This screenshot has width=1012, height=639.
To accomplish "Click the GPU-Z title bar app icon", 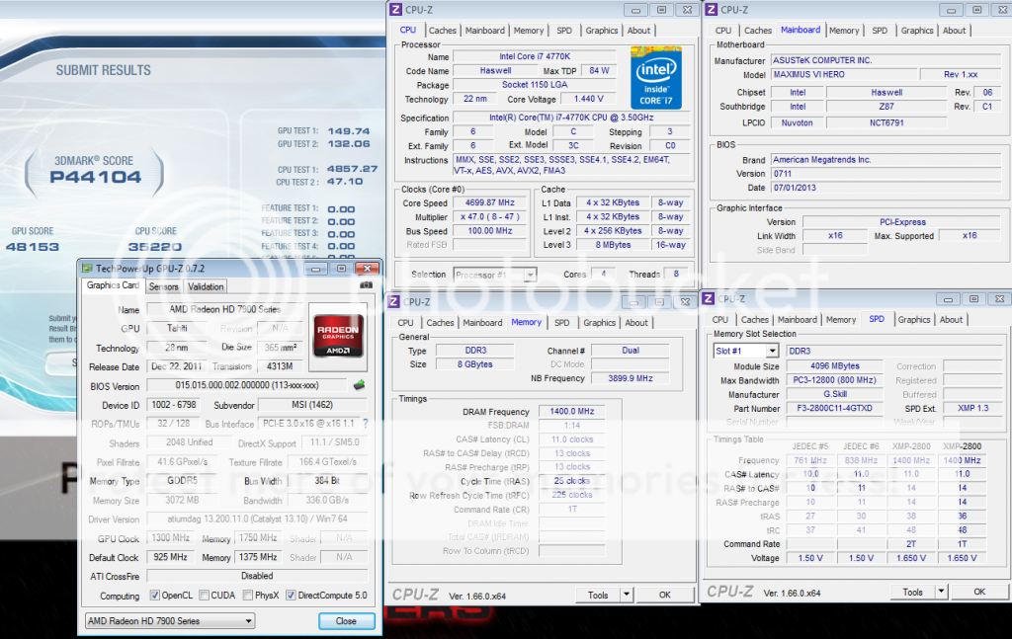I will coord(88,268).
